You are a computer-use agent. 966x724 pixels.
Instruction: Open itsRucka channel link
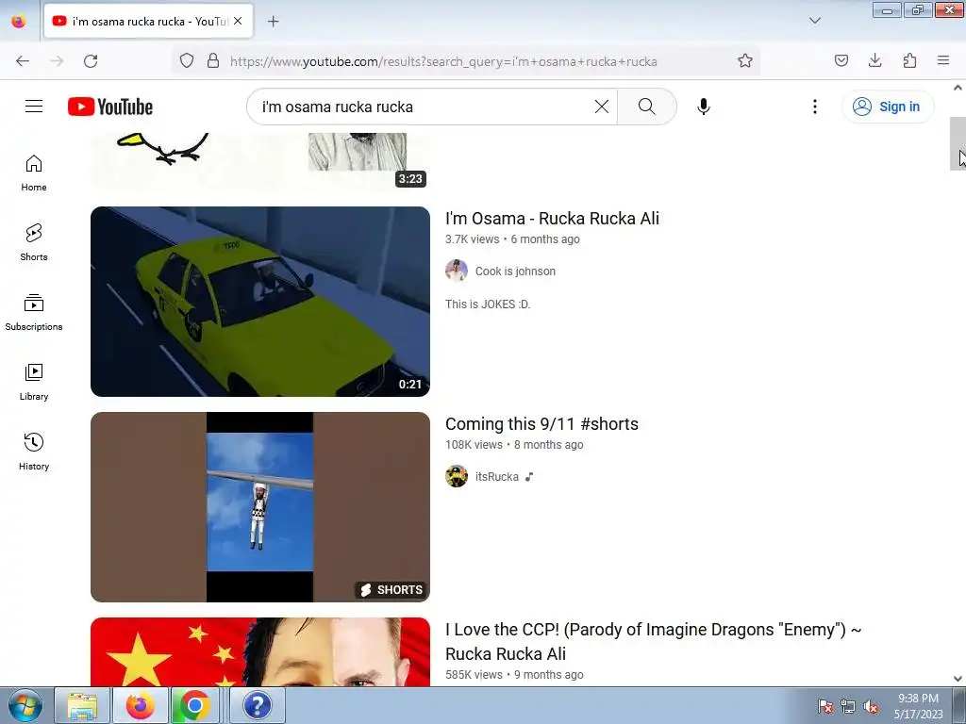pyautogui.click(x=496, y=477)
